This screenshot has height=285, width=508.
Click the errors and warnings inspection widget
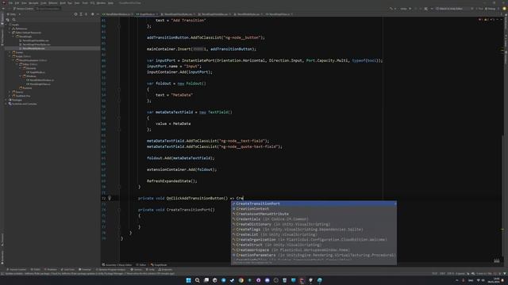tap(487, 20)
